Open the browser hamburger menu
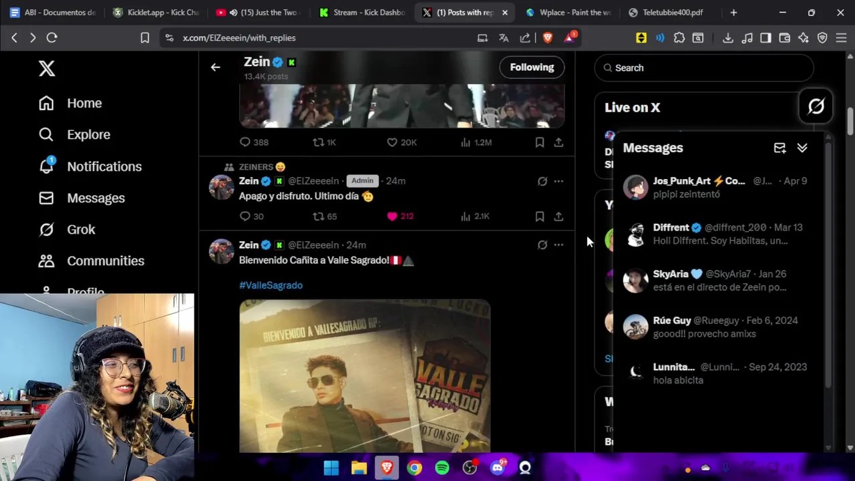Screen dimensions: 855x481 pyautogui.click(x=841, y=38)
